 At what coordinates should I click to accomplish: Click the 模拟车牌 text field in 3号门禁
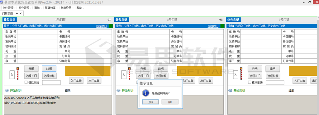coord(275,82)
